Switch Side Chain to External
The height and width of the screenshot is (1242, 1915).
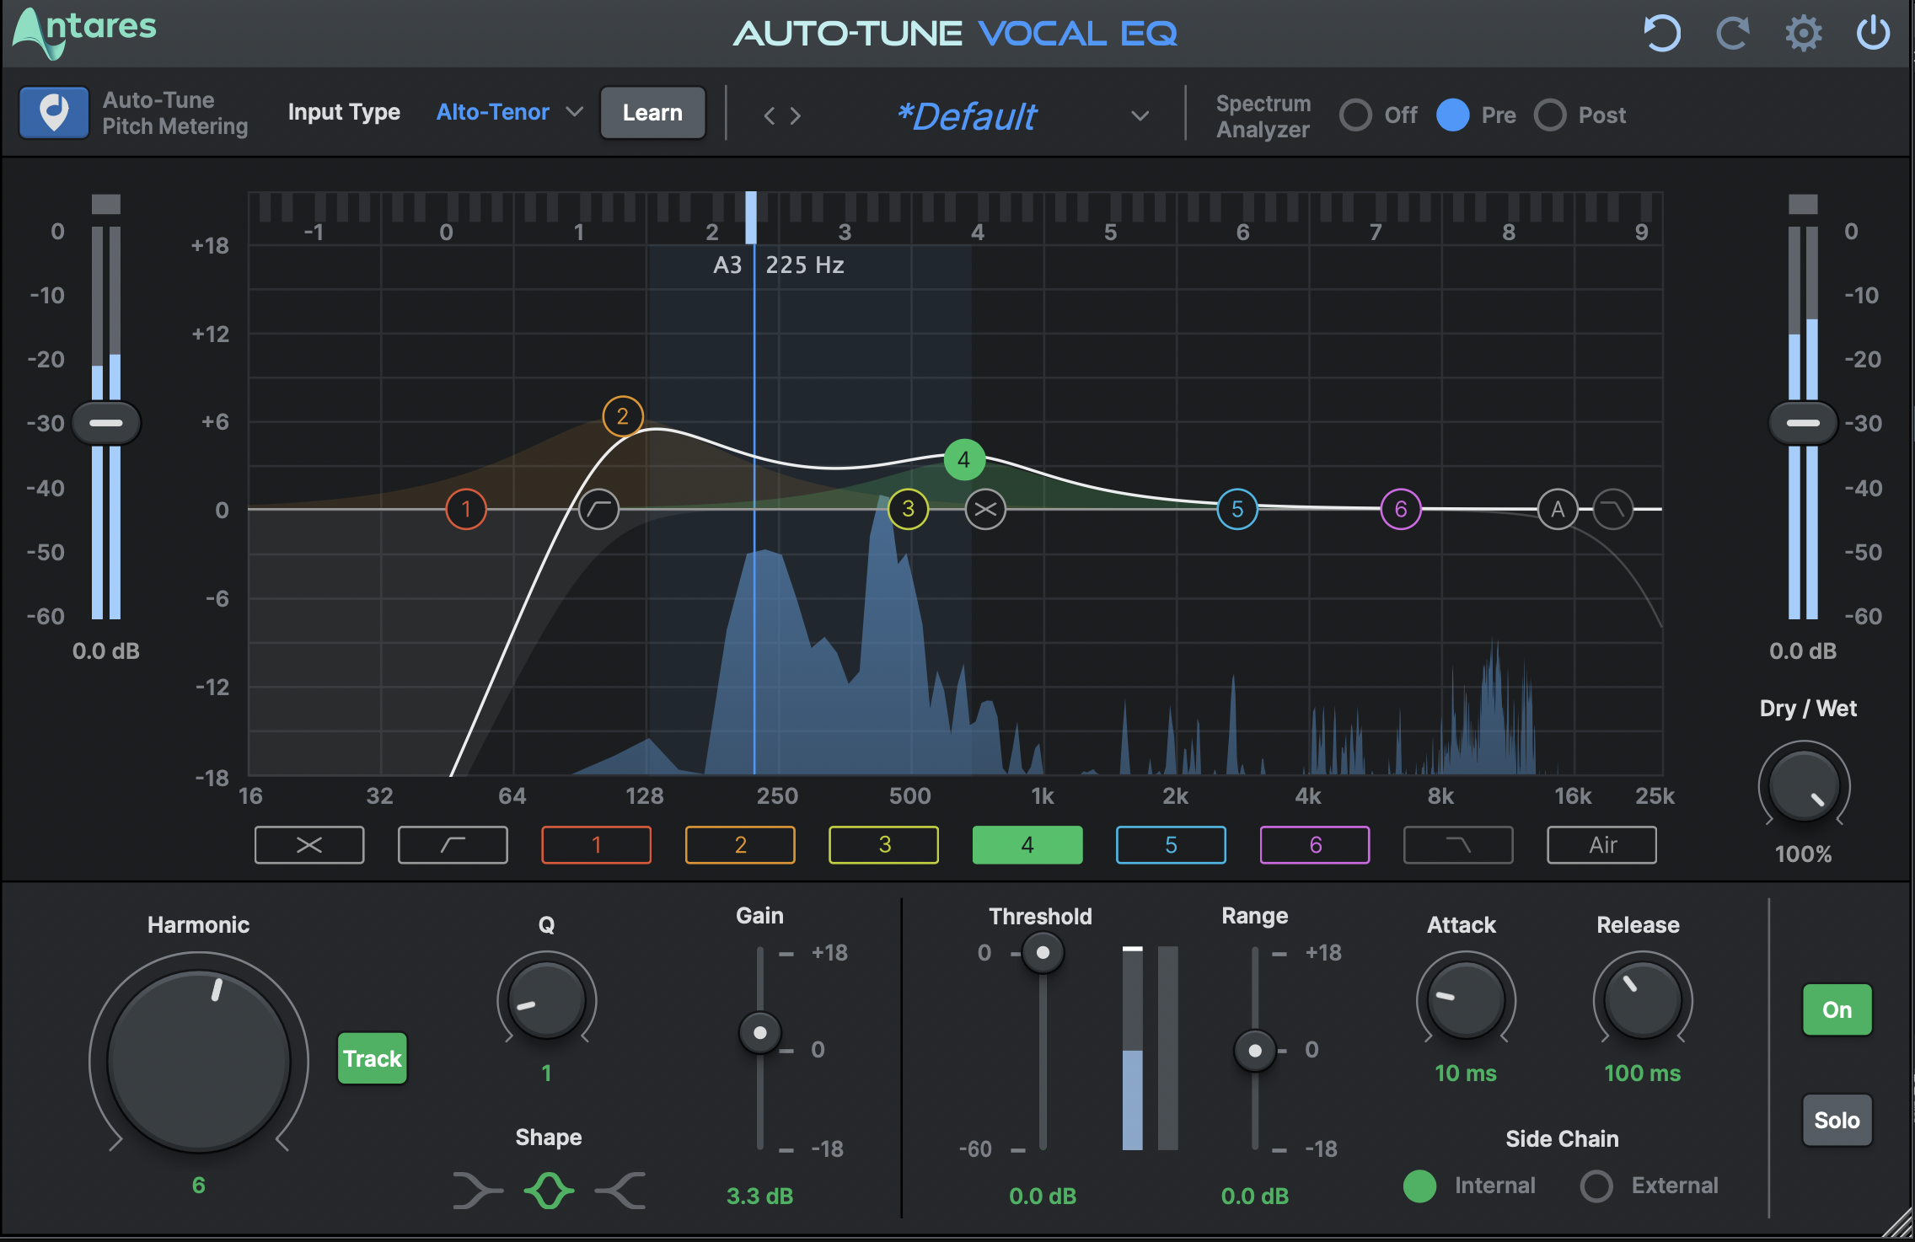1596,1186
